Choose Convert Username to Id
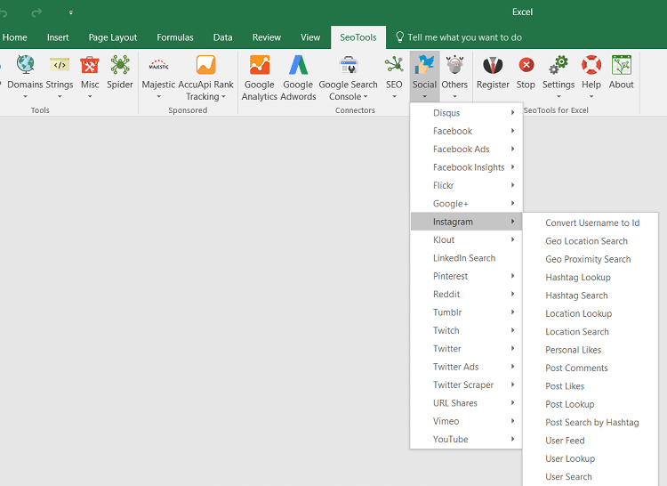 pyautogui.click(x=591, y=223)
